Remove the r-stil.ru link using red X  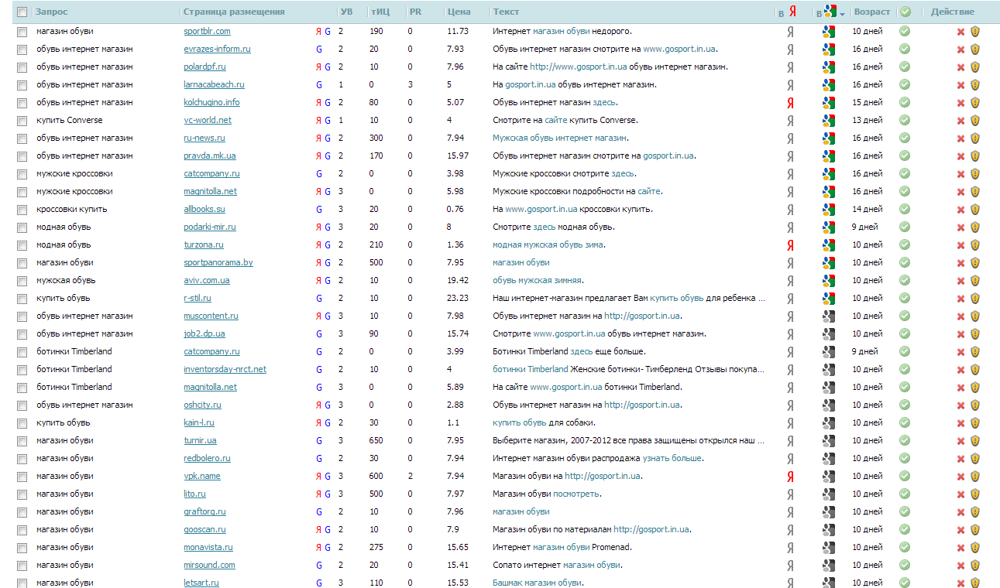[960, 299]
